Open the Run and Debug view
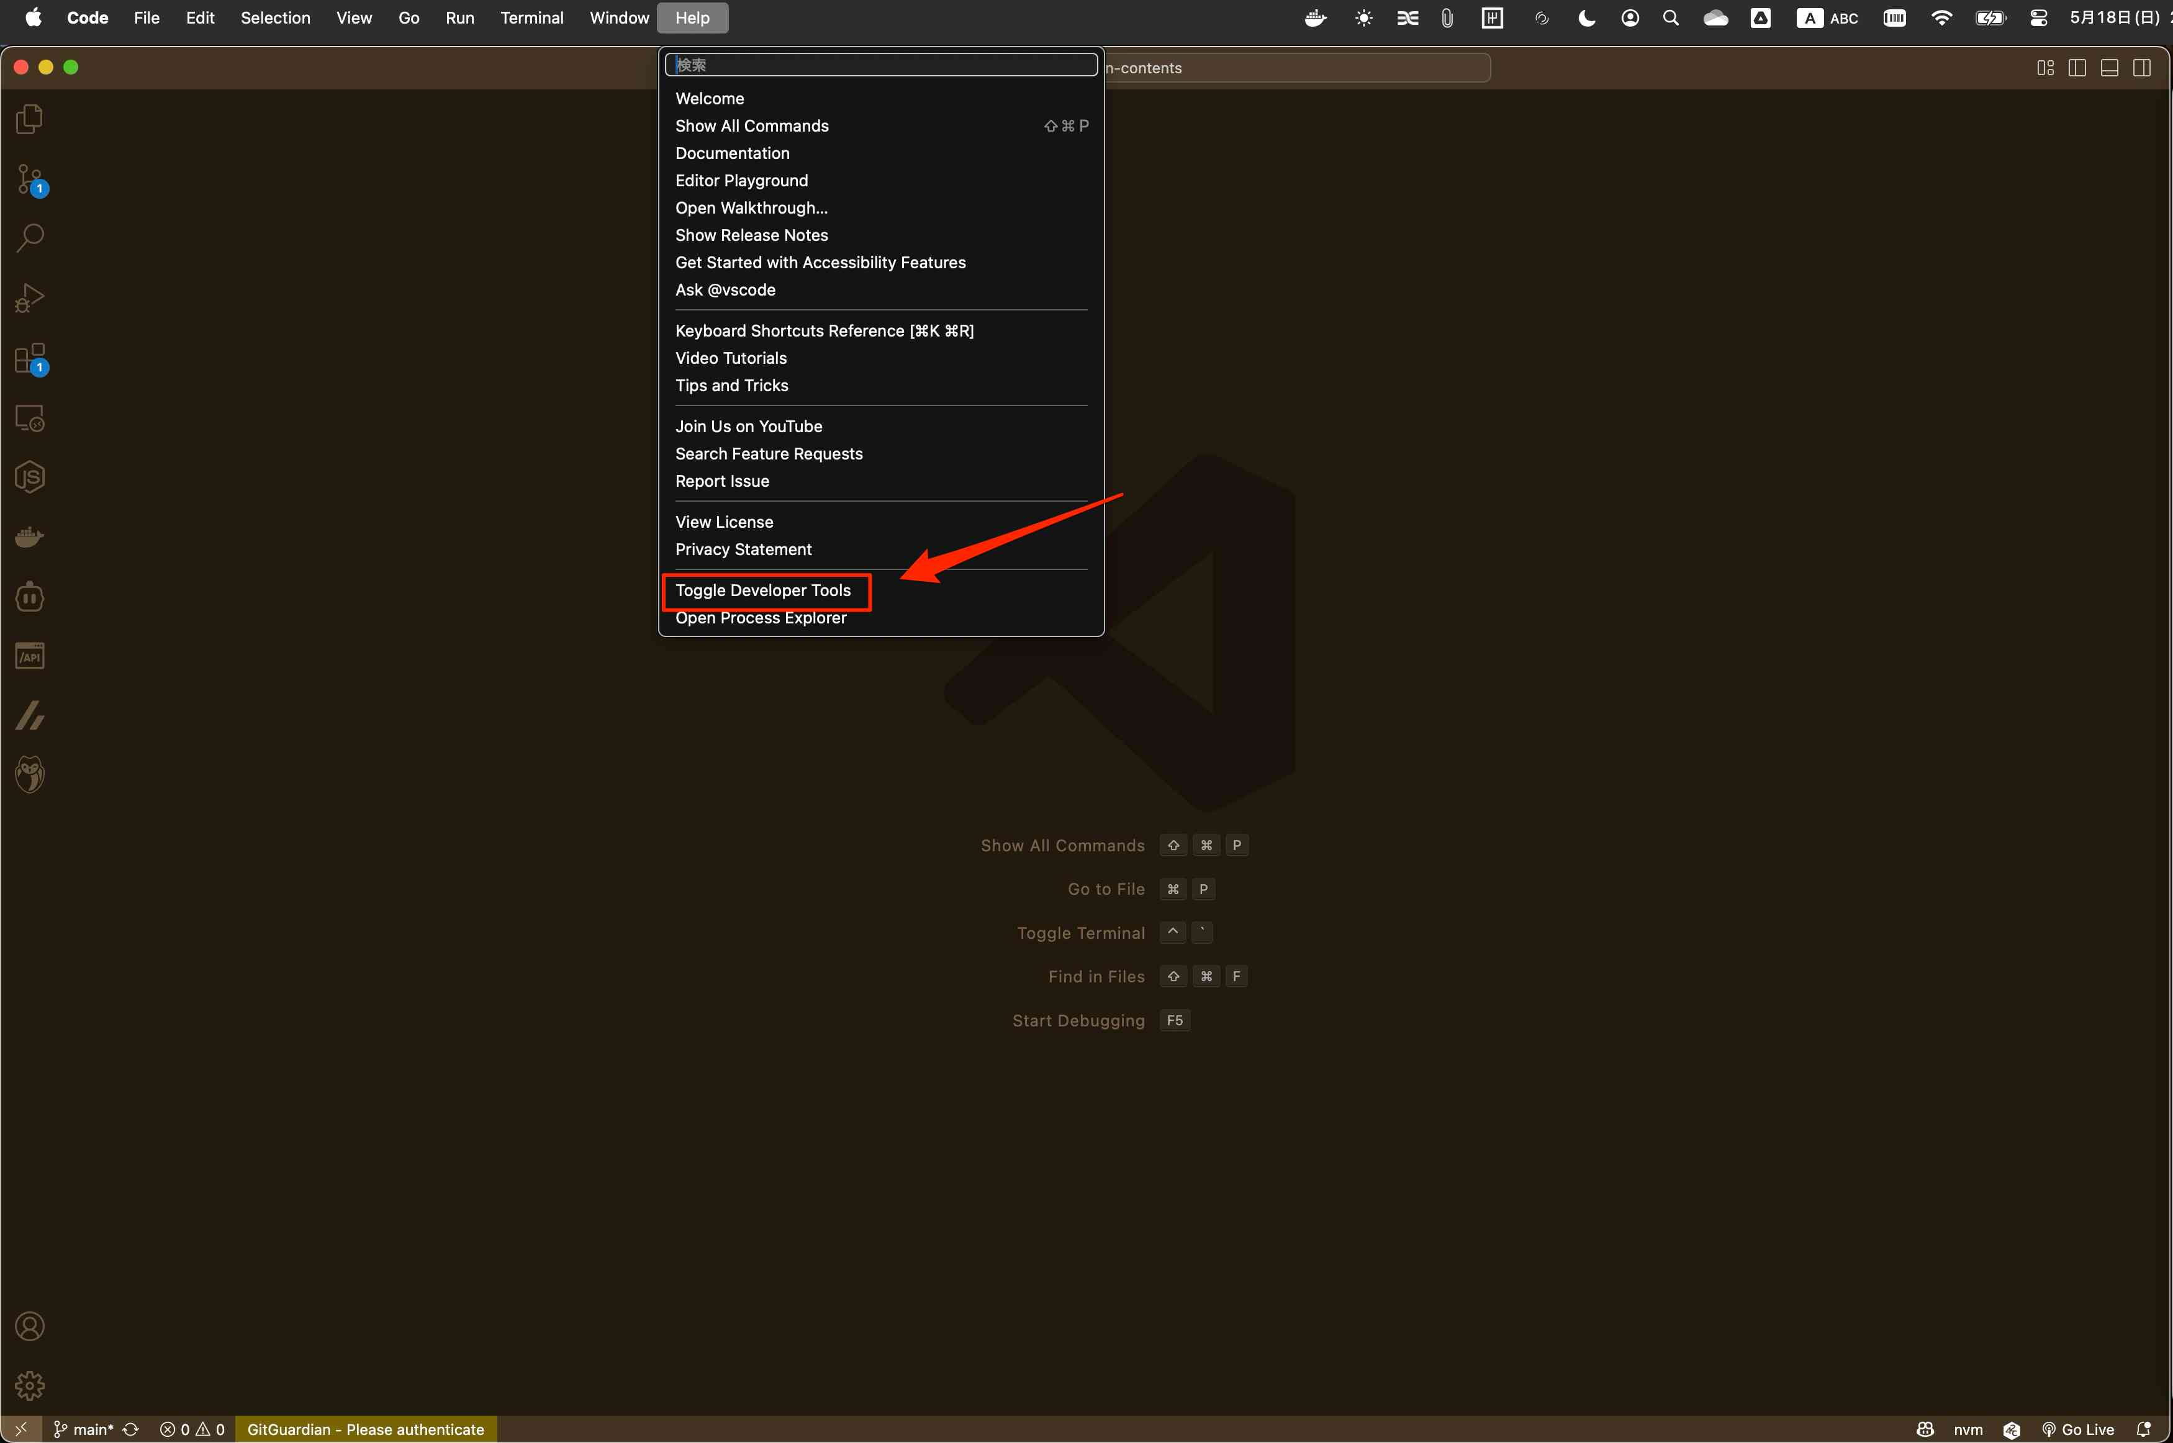The height and width of the screenshot is (1443, 2173). point(29,298)
